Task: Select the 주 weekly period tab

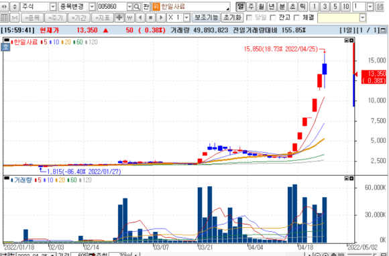Action: click(251, 7)
